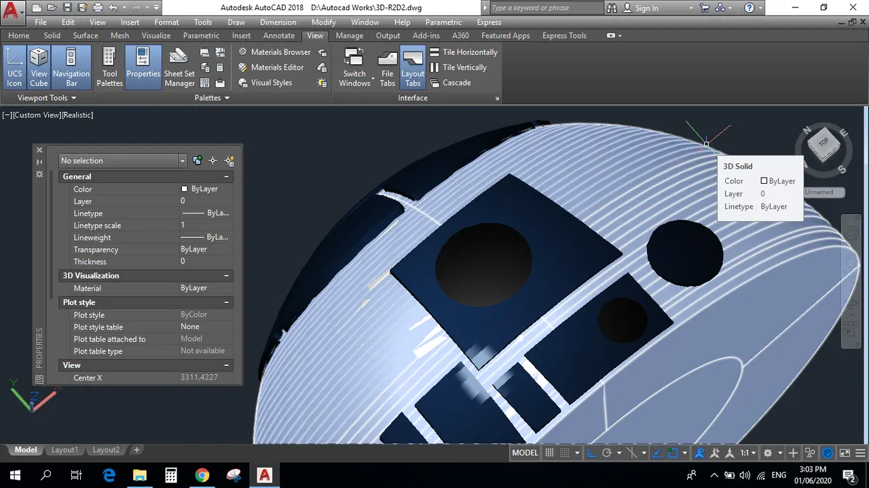Viewport: 869px width, 488px height.
Task: Click the Plot printer icon
Action: (x=98, y=8)
